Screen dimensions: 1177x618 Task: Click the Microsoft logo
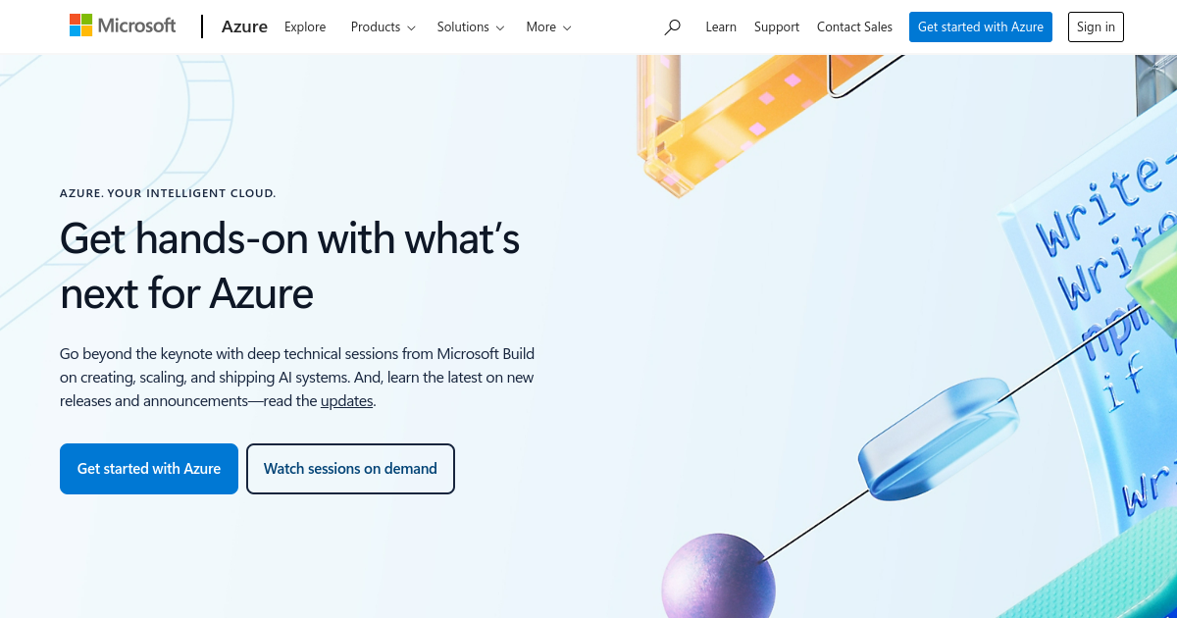point(123,26)
